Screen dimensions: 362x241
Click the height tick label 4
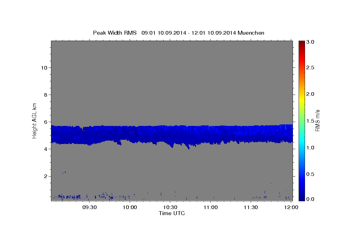click(45, 149)
